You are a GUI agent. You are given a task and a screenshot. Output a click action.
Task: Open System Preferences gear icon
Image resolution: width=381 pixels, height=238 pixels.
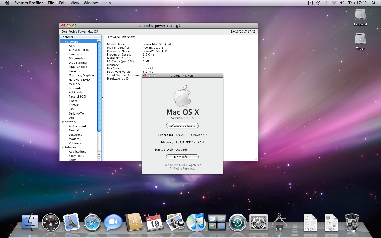[258, 223]
